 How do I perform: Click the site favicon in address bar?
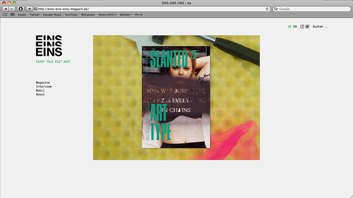35,9
